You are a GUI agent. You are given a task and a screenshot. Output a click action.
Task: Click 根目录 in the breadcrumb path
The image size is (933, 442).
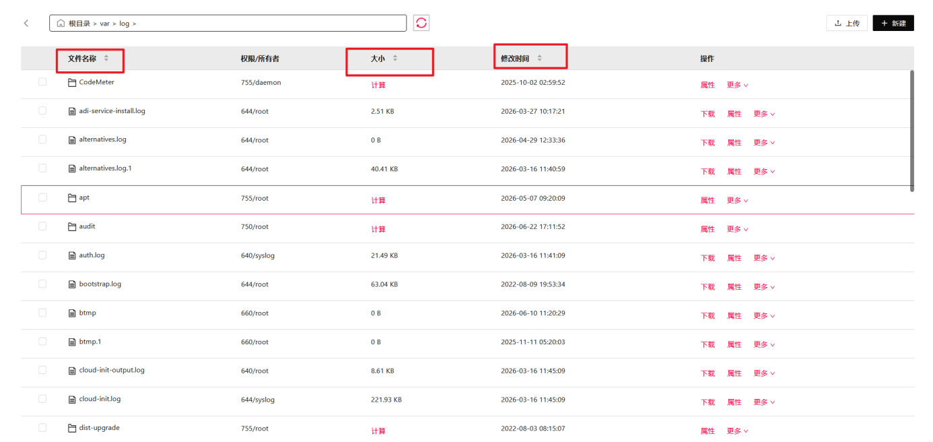[79, 24]
